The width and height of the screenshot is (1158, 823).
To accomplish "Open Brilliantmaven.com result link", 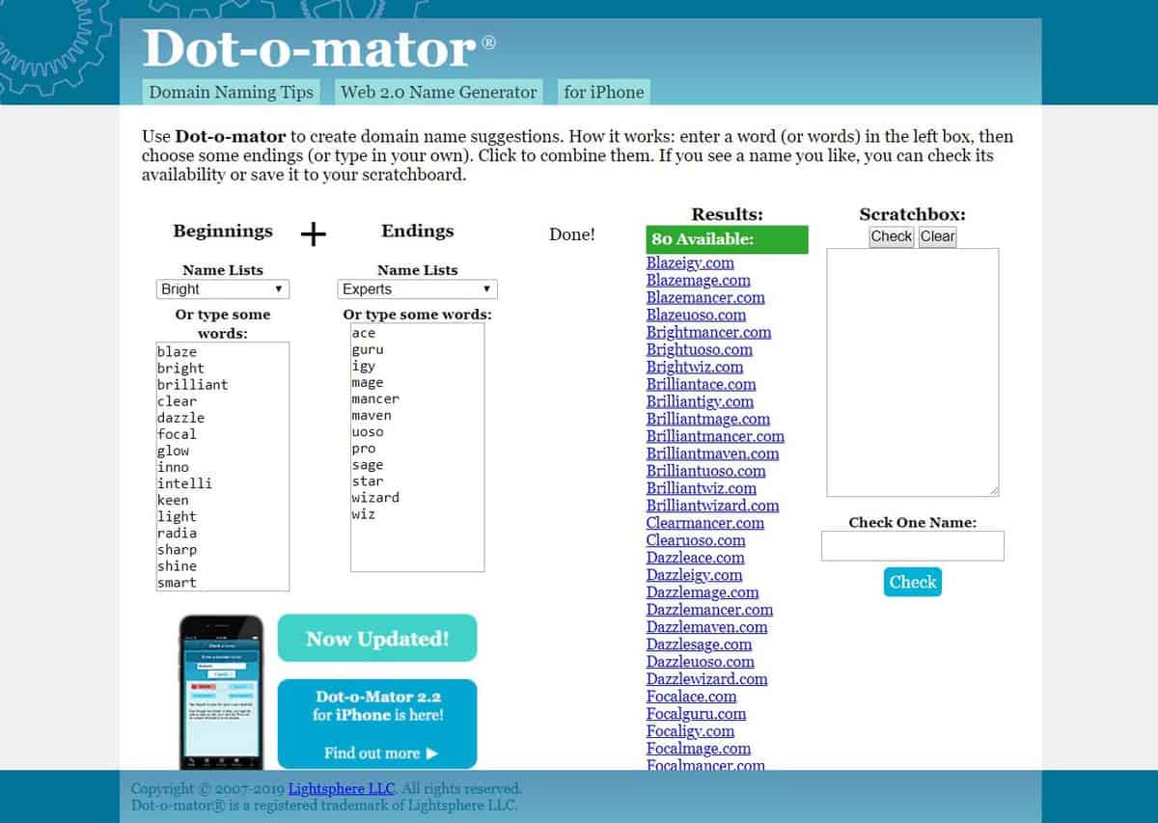I will click(x=712, y=453).
